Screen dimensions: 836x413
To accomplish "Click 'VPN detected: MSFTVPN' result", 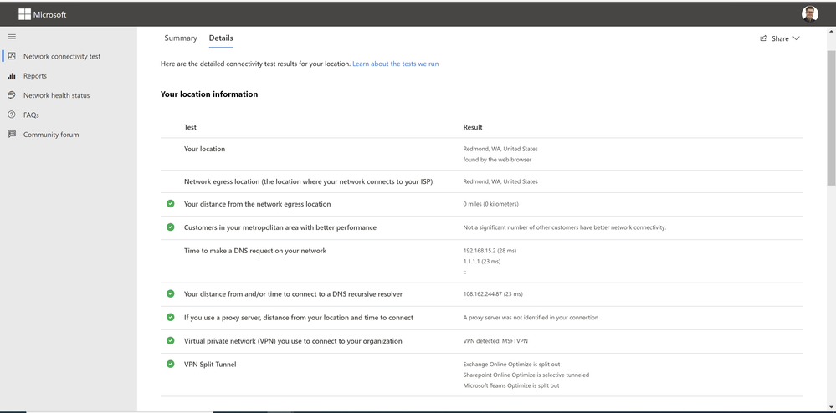I will click(495, 341).
